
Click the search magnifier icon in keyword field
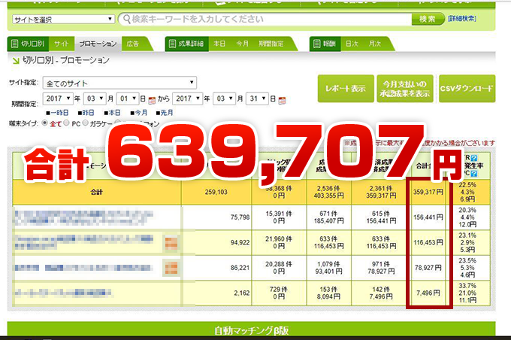(x=125, y=18)
